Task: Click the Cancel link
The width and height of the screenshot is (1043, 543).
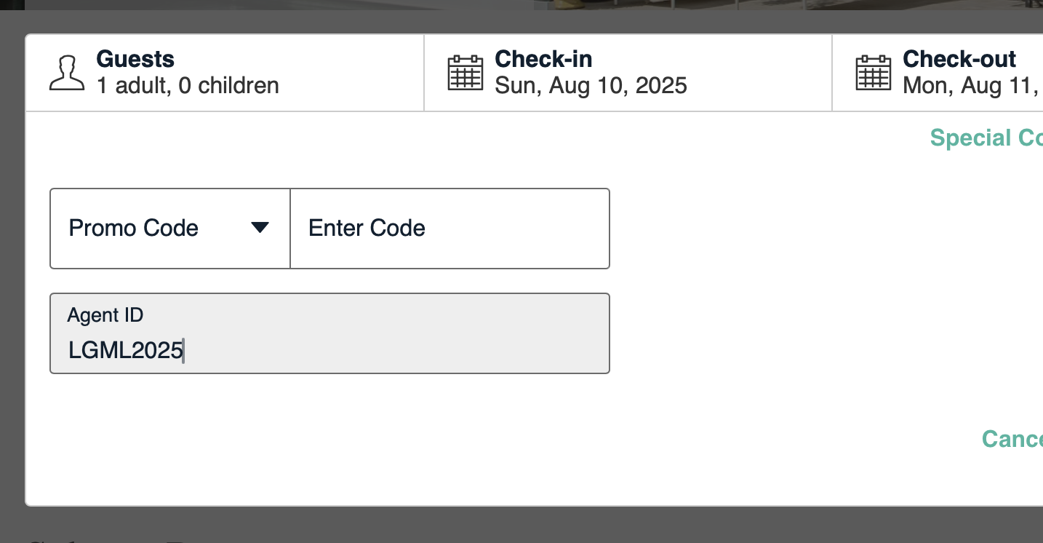Action: 1012,439
